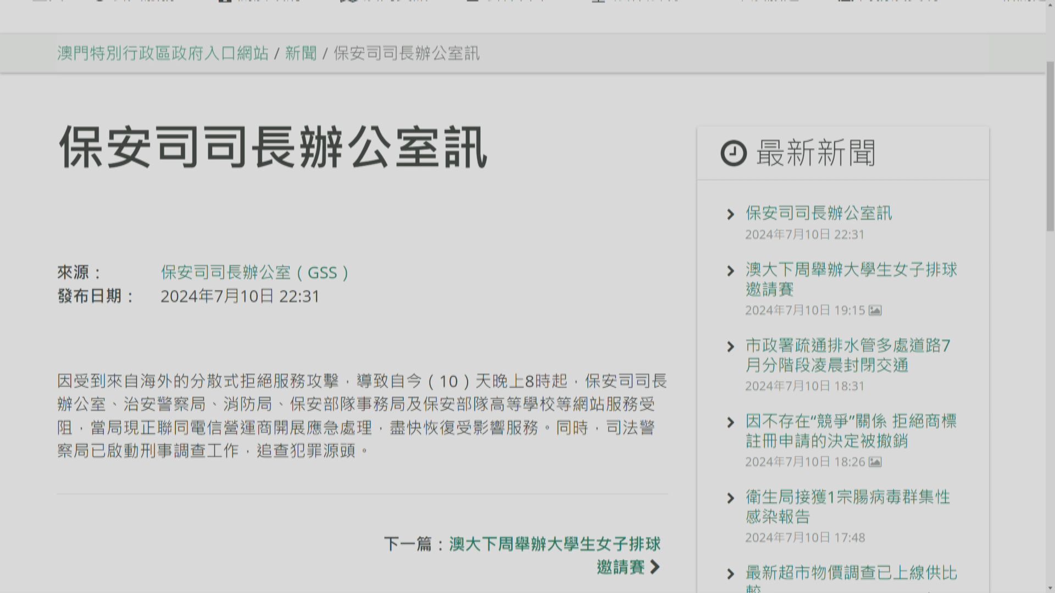Click chevron before 因不存在“競爭”關係 item

click(x=730, y=422)
